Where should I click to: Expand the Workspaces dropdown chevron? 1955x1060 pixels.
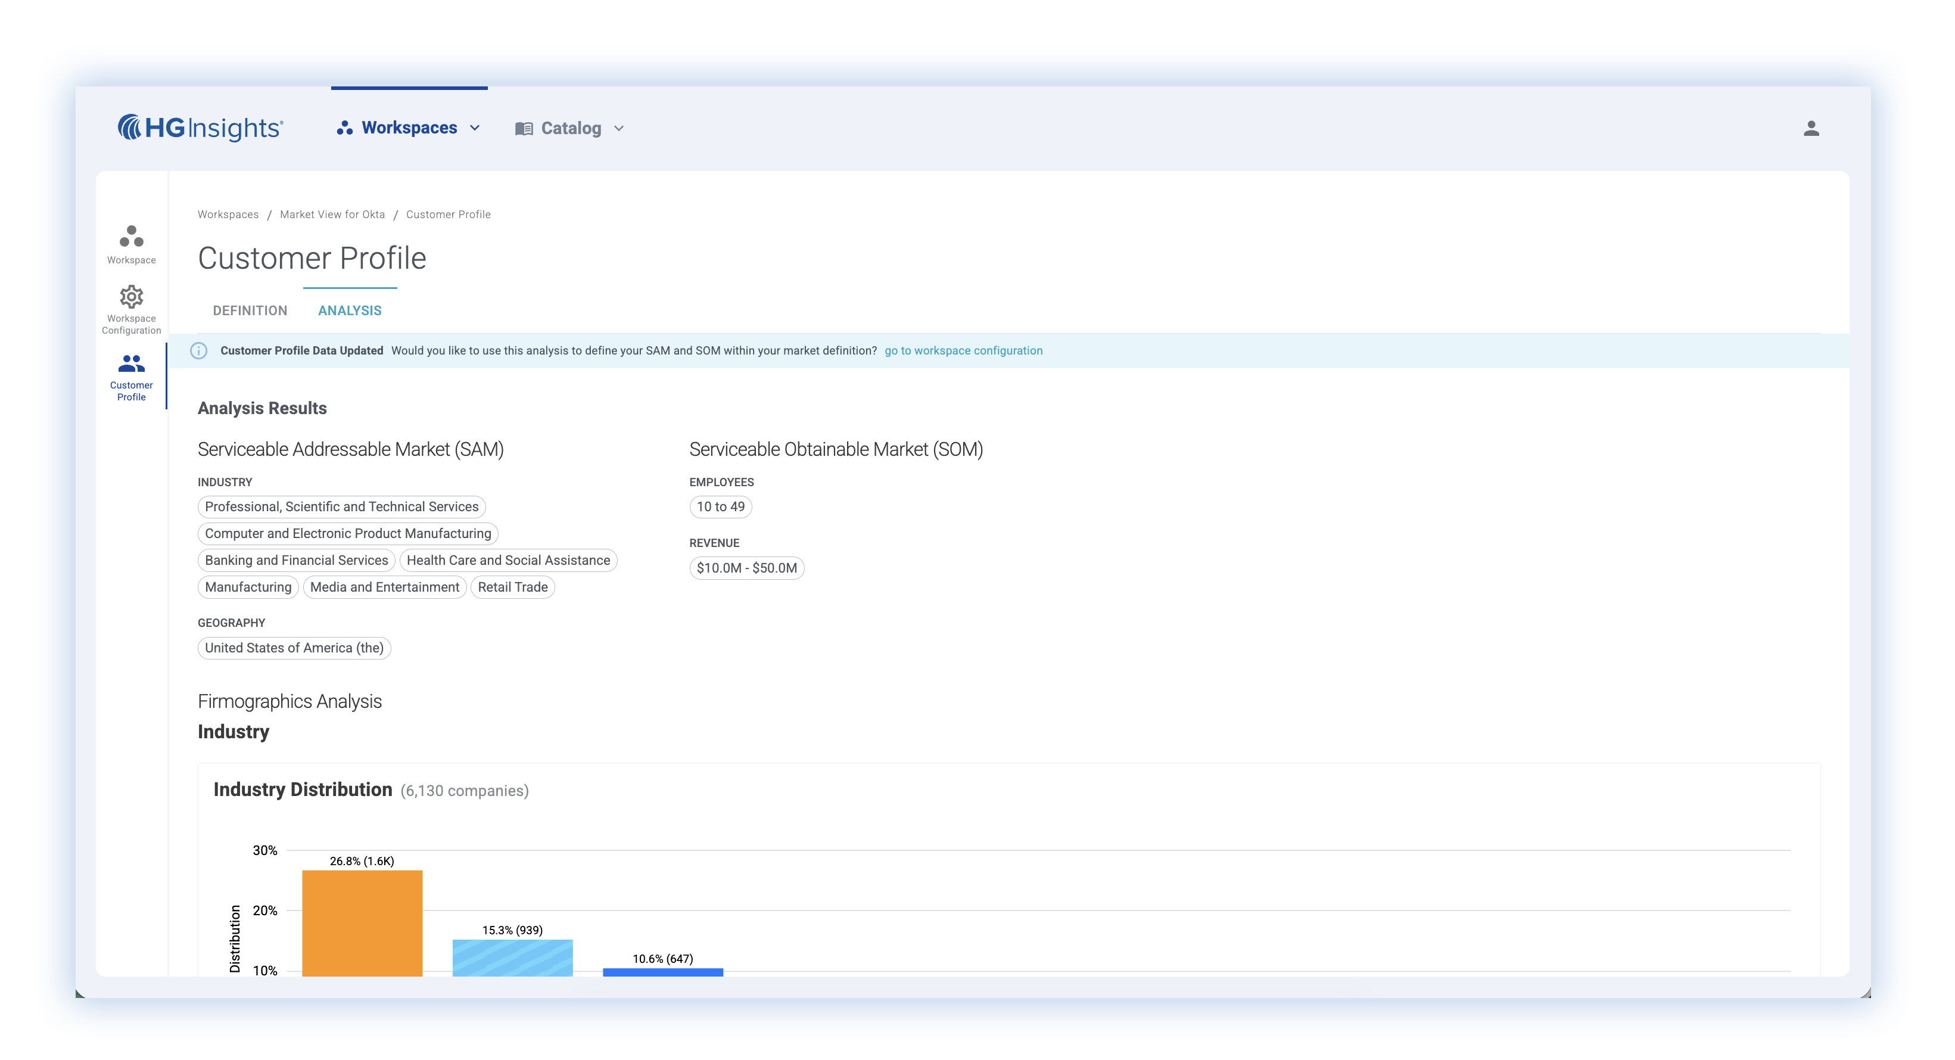tap(475, 128)
